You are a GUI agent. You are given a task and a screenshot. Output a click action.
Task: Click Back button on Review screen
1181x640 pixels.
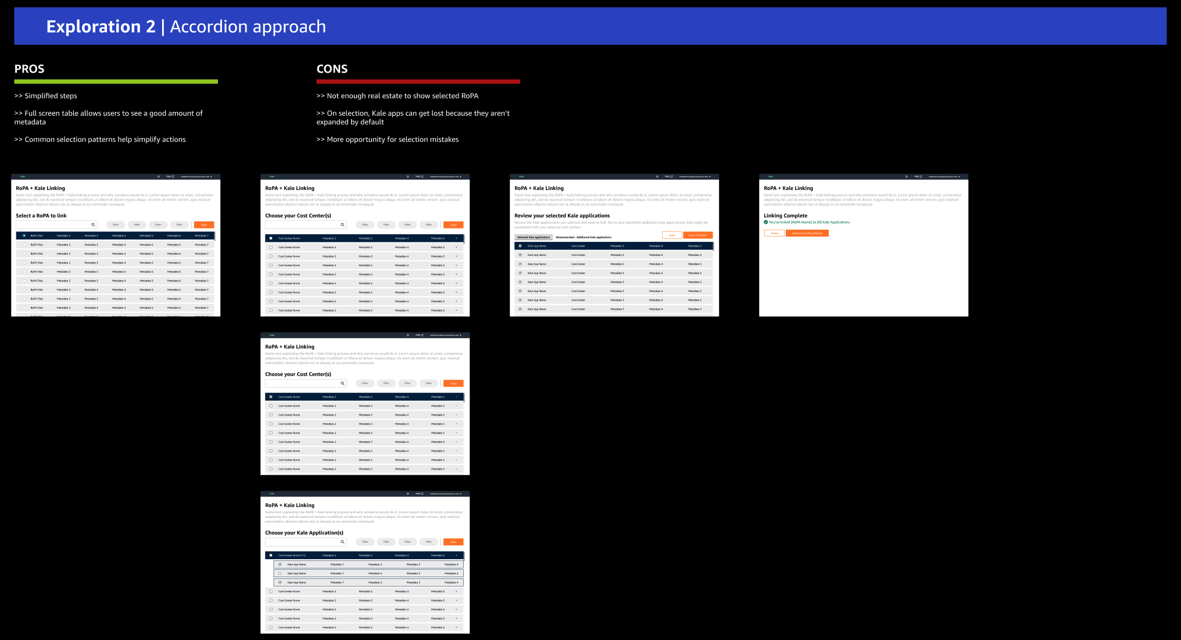coord(672,235)
